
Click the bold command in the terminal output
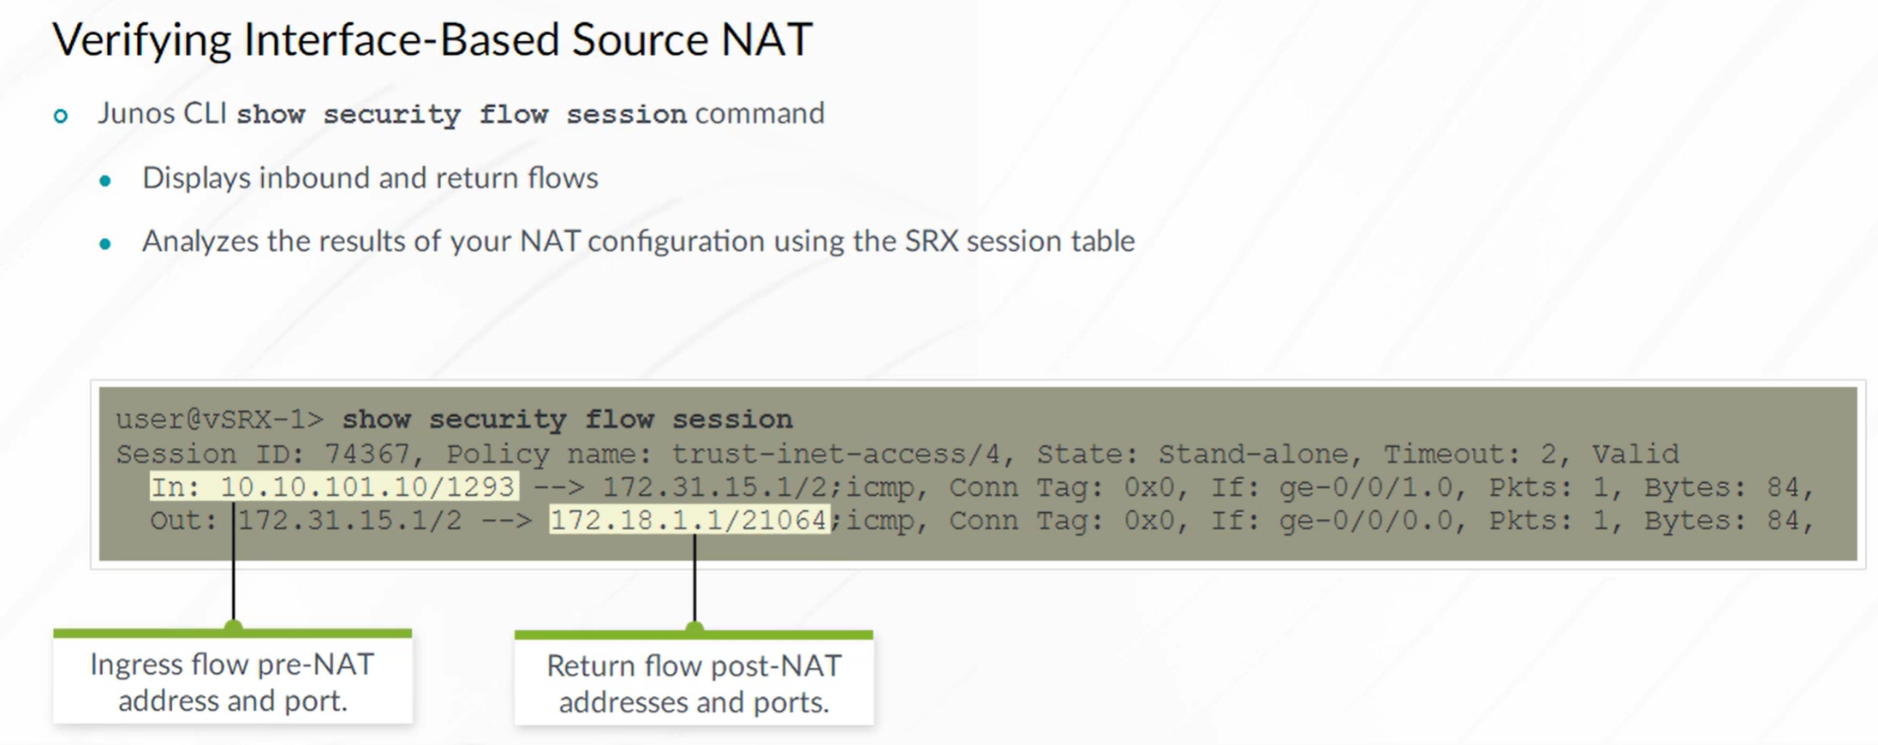(567, 419)
